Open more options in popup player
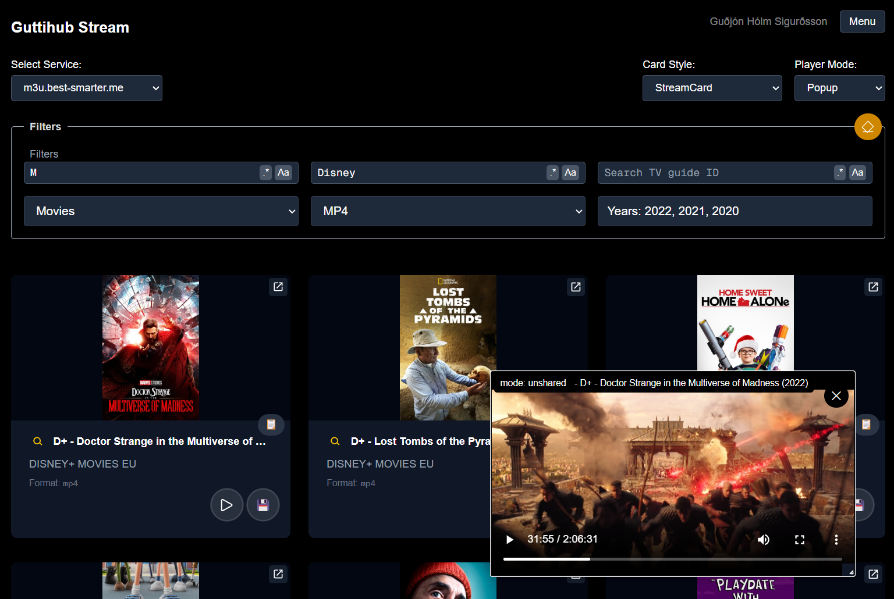The width and height of the screenshot is (894, 599). point(836,539)
